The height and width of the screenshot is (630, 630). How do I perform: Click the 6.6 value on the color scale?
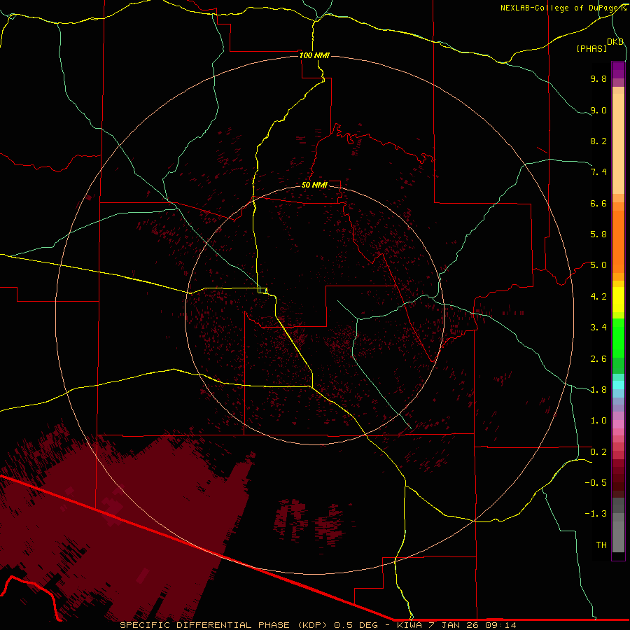pos(598,203)
